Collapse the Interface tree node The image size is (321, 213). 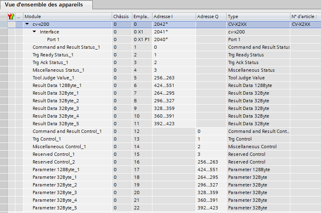click(34, 32)
